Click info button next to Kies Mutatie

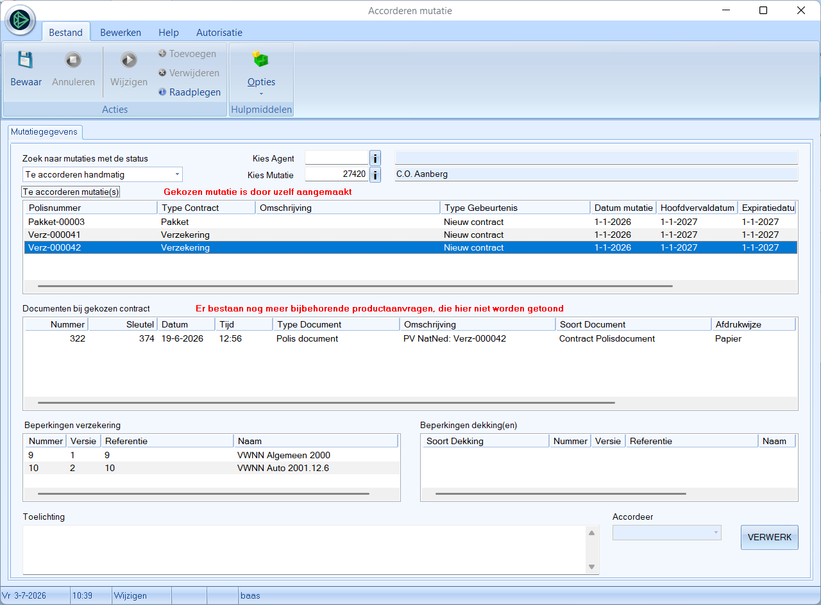pyautogui.click(x=376, y=174)
